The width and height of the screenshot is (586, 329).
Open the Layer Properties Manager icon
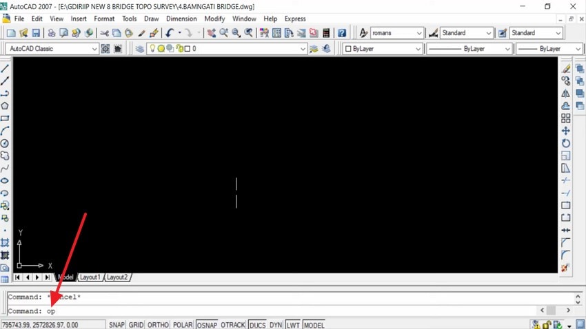point(140,49)
